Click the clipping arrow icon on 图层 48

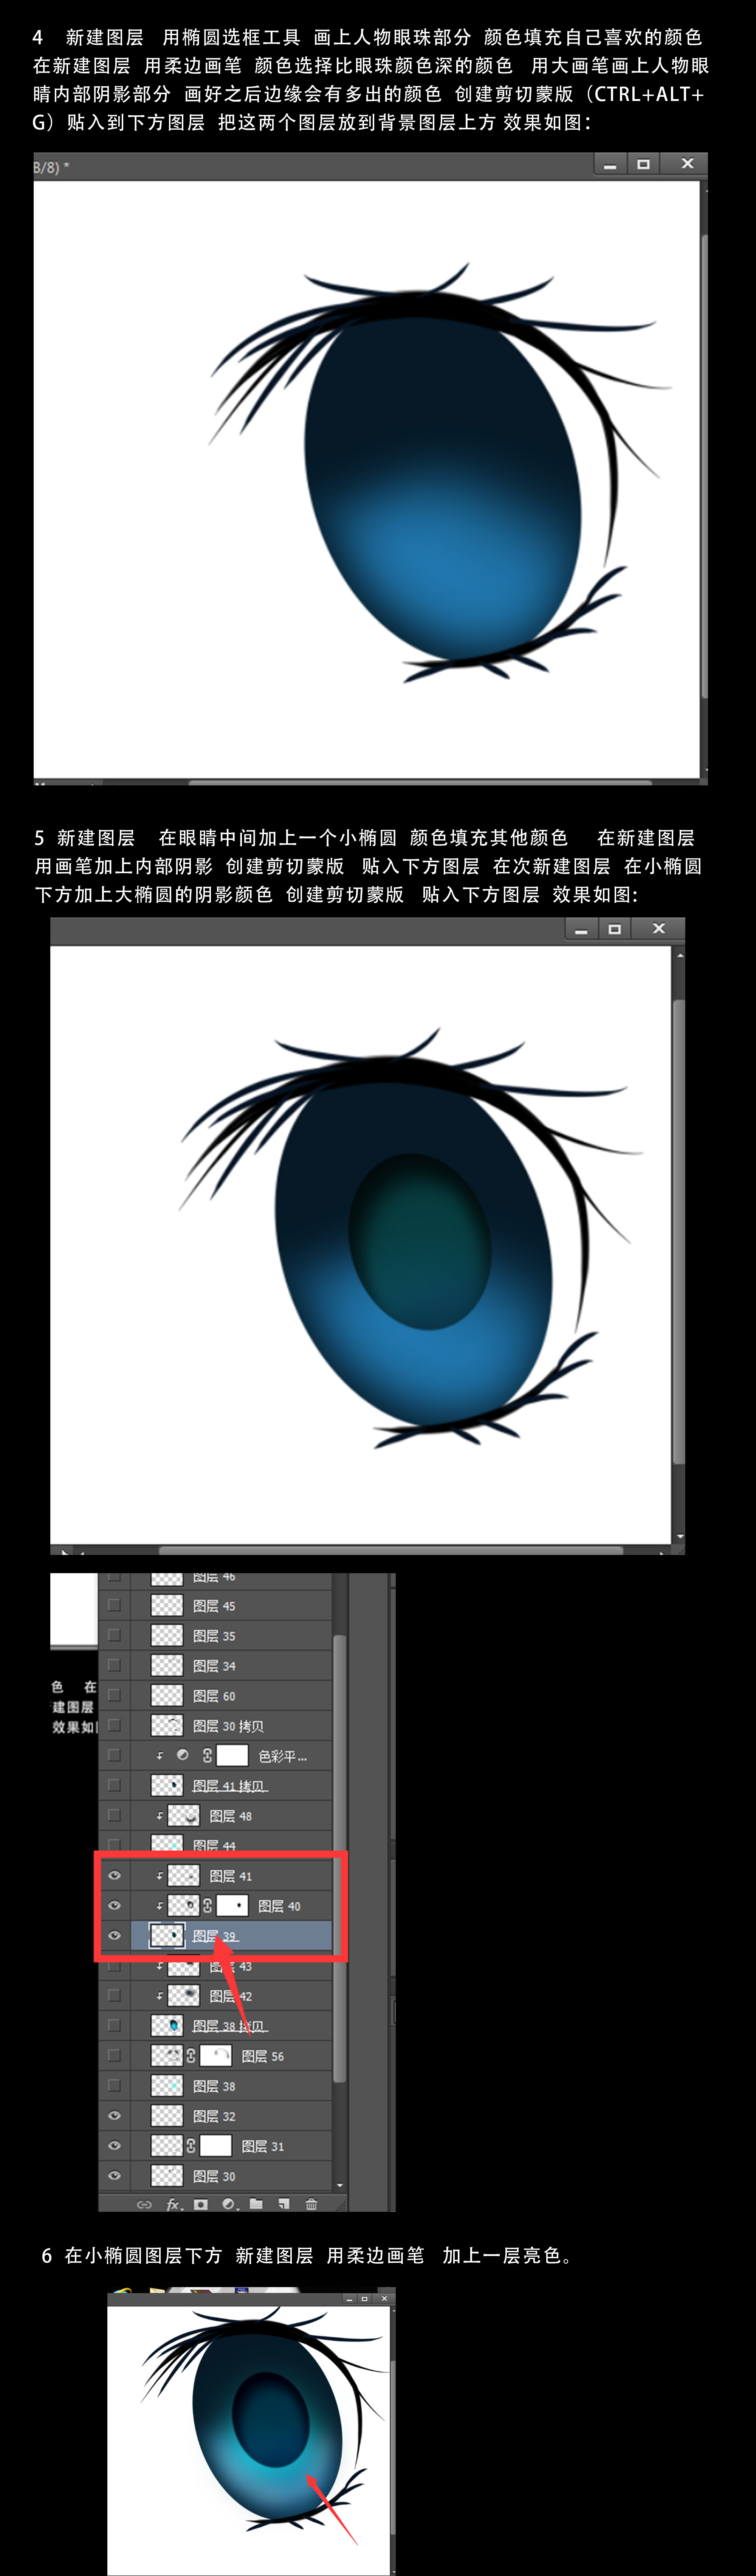159,1816
